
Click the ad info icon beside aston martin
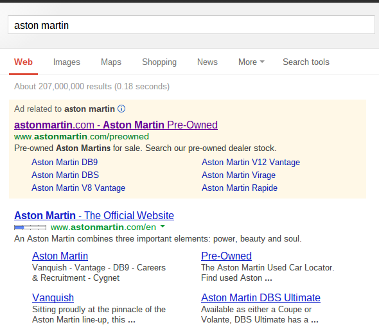[x=121, y=109]
